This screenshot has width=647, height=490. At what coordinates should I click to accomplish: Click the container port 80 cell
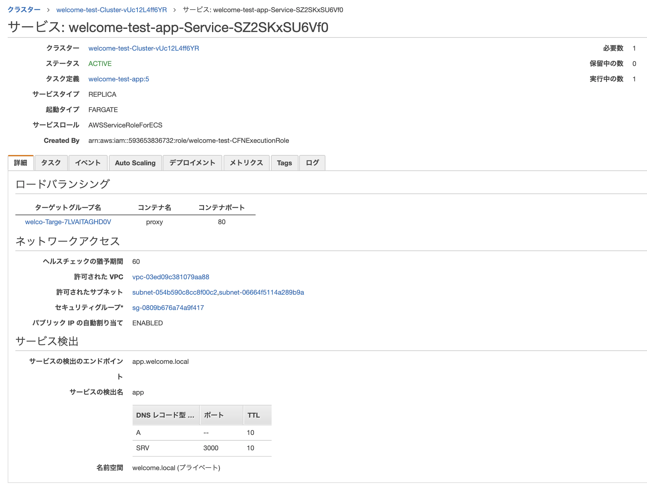pos(222,222)
